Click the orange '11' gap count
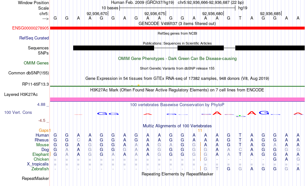Screen dimensions: 305x186 (x=200, y=131)
